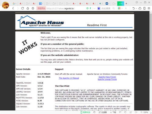This screenshot has height=114, width=152.
Task: Click the NGHTTP2 Version value 1.17.0
Action: [40, 98]
